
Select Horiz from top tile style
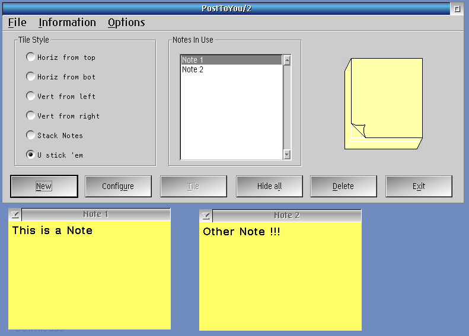click(x=31, y=57)
